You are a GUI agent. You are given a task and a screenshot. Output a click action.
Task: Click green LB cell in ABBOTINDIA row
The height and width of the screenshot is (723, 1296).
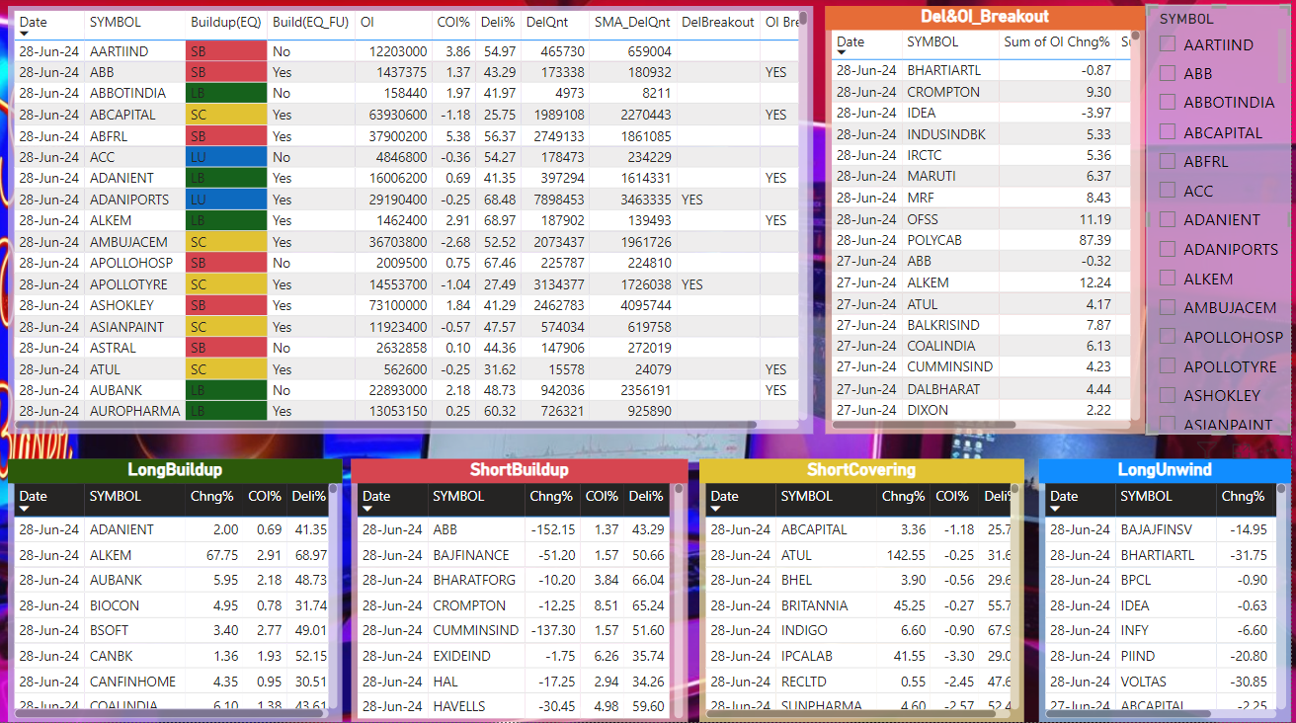coord(226,93)
